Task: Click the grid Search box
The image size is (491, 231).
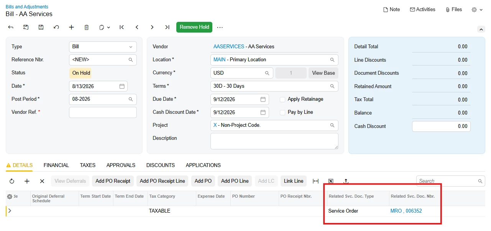Action: coord(451,181)
